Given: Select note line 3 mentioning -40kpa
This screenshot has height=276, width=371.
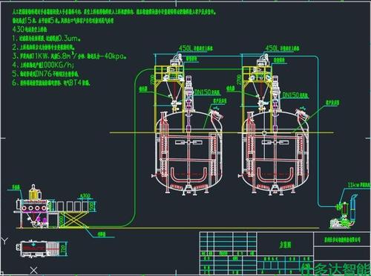Looking at the screenshot, I should [x=70, y=56].
